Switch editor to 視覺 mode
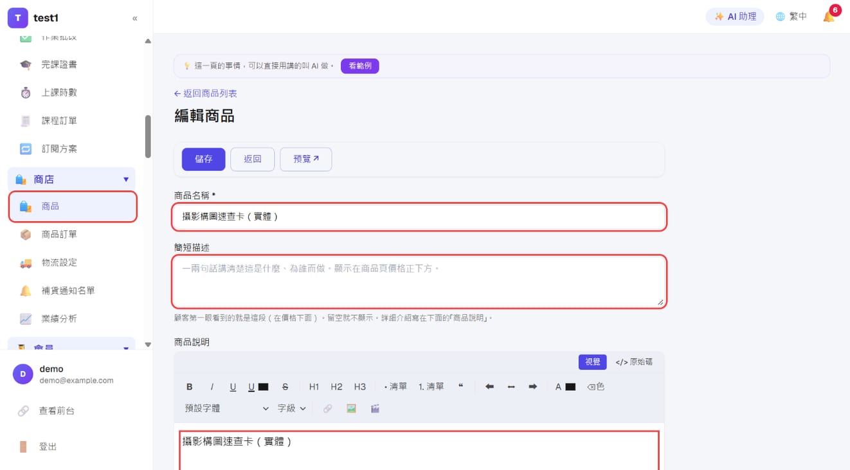850x470 pixels. click(592, 363)
